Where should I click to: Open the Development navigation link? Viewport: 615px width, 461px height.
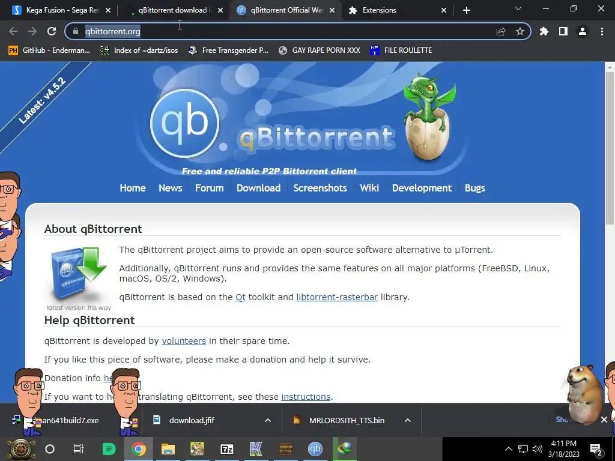pos(422,188)
